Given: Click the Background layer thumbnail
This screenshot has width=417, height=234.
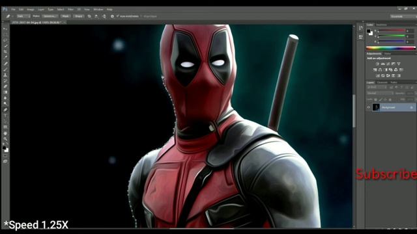Looking at the screenshot, I should (376, 107).
